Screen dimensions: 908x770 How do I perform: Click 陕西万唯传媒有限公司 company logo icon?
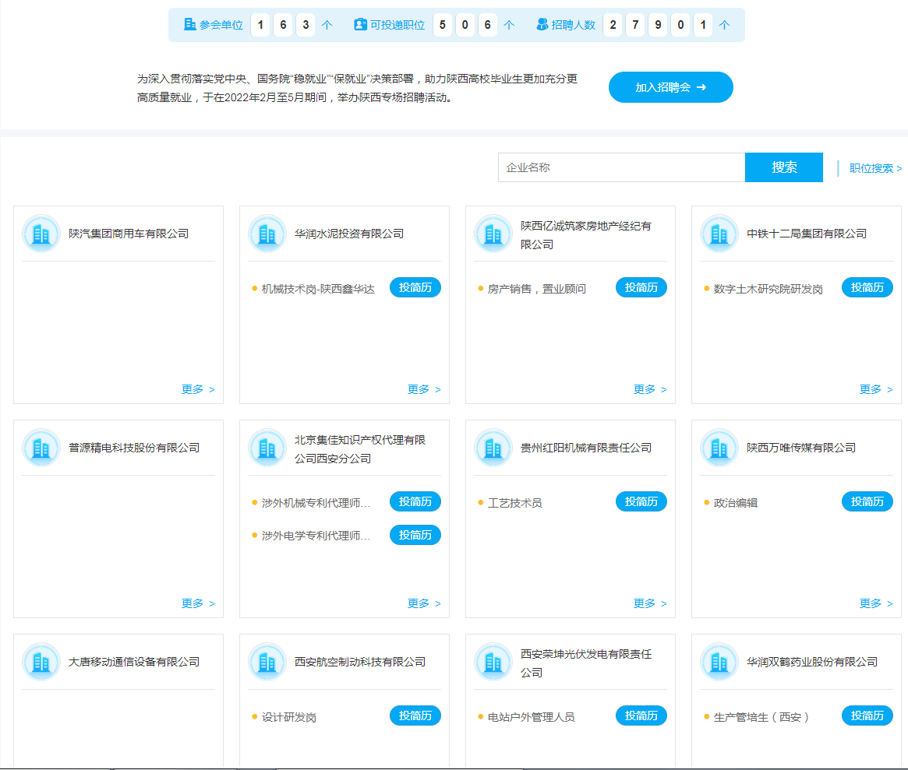point(719,448)
